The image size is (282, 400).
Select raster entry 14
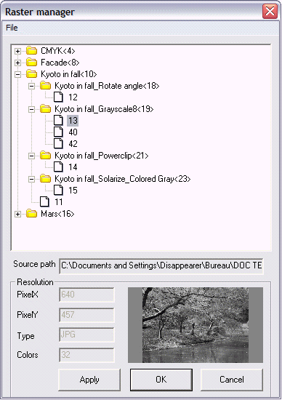pos(73,167)
